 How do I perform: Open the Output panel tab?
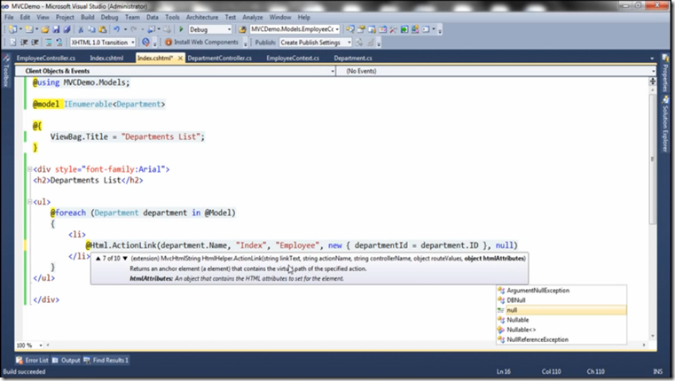coord(67,361)
